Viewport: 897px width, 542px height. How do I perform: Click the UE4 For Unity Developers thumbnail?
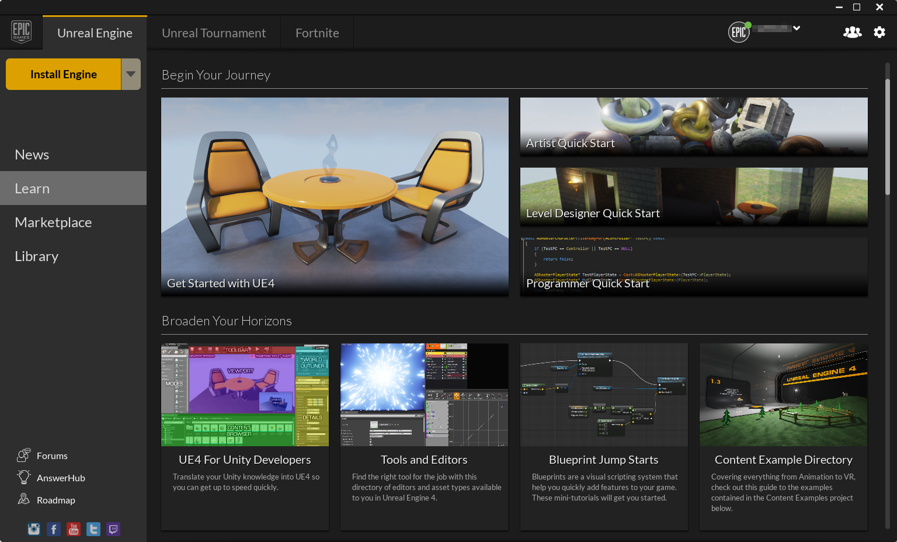click(245, 395)
